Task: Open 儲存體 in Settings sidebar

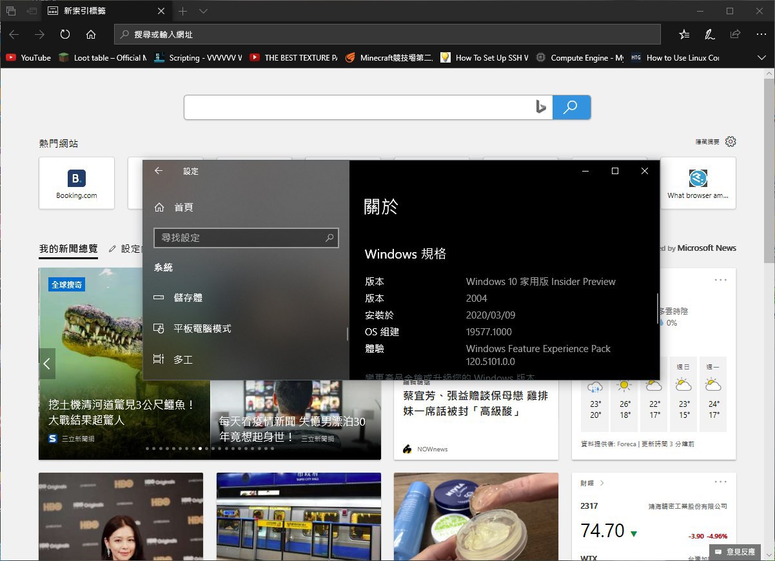Action: (246, 298)
